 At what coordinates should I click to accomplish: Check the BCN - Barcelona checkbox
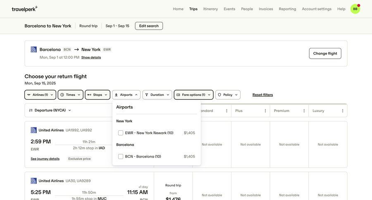tap(121, 157)
